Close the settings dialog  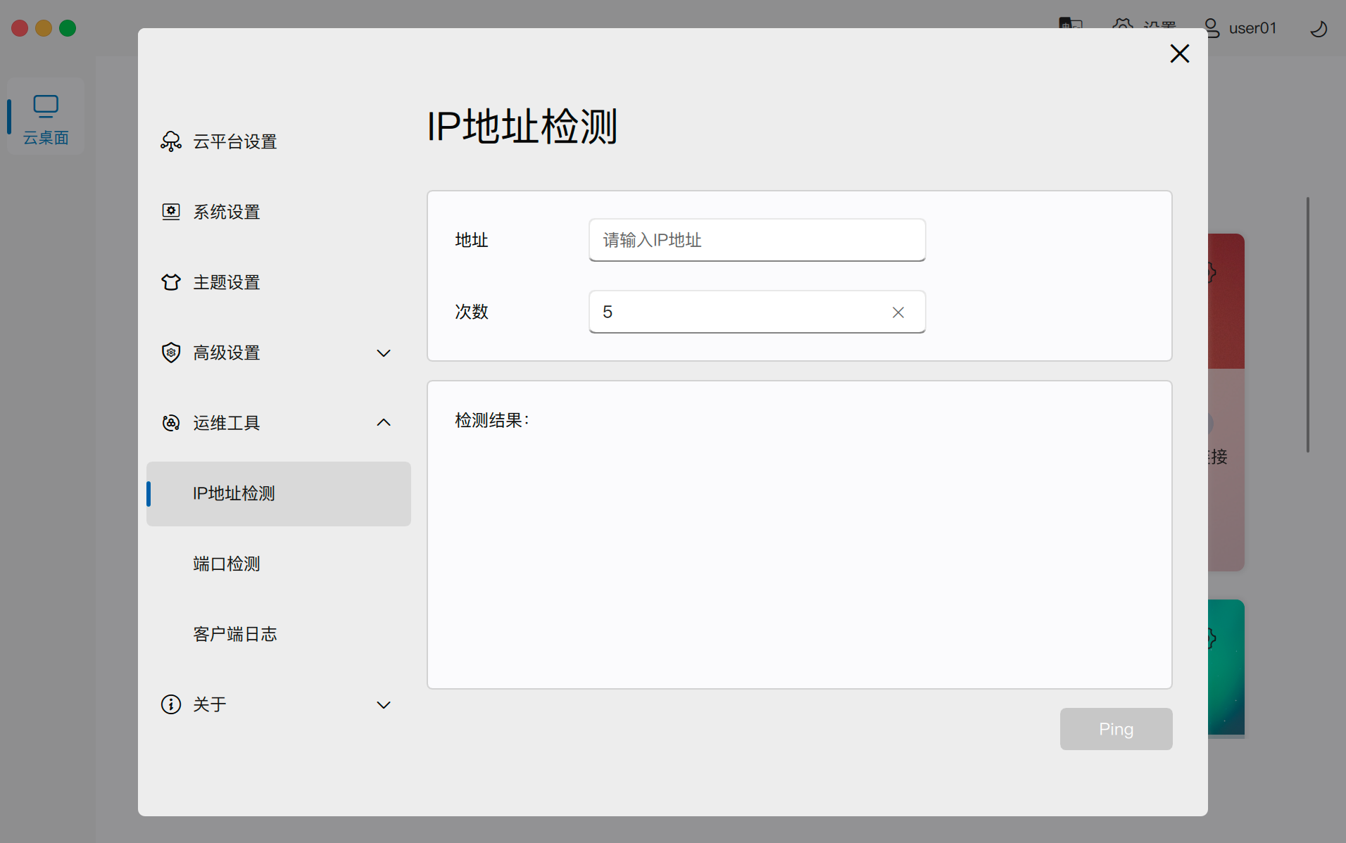(1179, 53)
